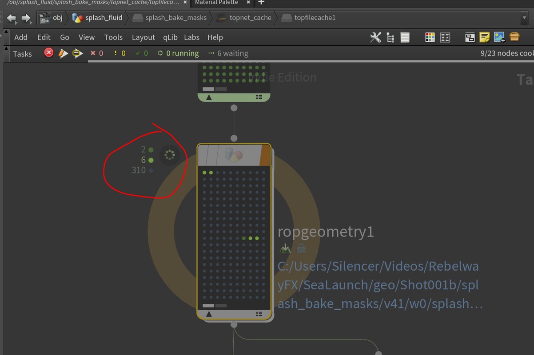Click the ropgeometry1 node icon header
The height and width of the screenshot is (355, 534).
pyautogui.click(x=234, y=155)
